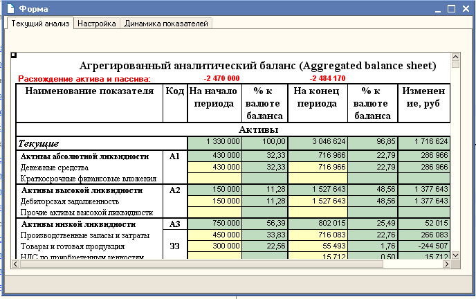Image resolution: width=476 pixels, height=299 pixels.
Task: Select the cell with value -244 507
Action: click(x=424, y=246)
